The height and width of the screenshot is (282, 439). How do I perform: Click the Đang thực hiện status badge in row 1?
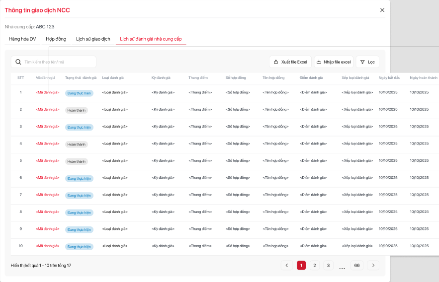click(79, 93)
